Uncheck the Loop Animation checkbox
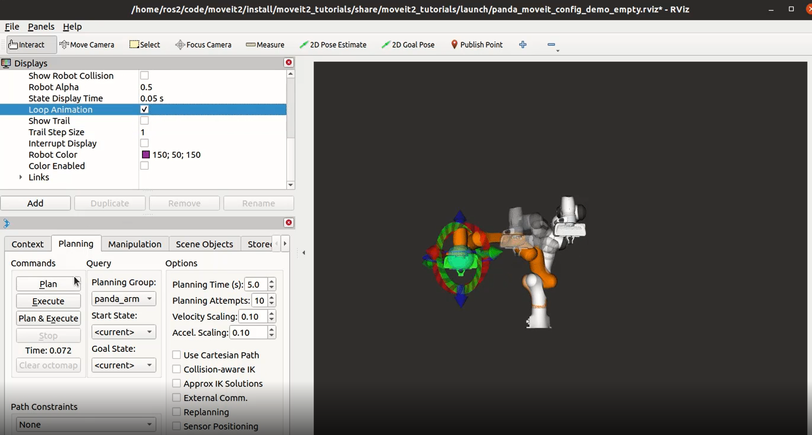Image resolution: width=812 pixels, height=435 pixels. (x=145, y=110)
